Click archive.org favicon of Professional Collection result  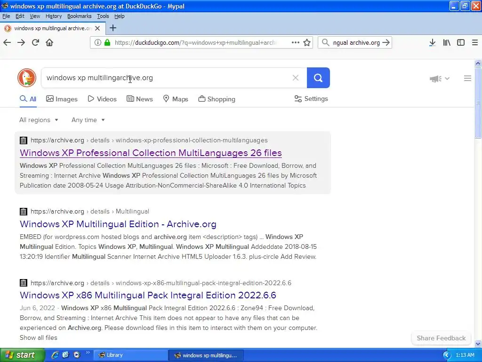coord(24,140)
